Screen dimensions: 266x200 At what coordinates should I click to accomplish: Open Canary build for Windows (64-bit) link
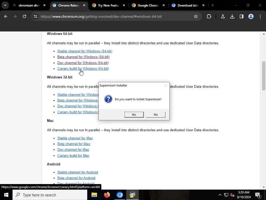point(83,69)
